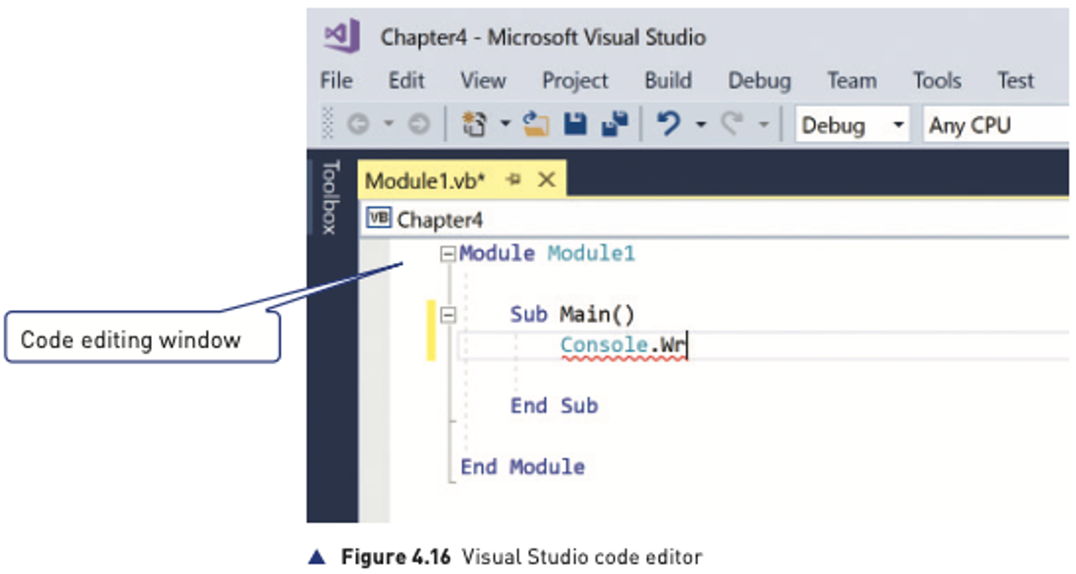The height and width of the screenshot is (574, 1076).
Task: Click the New Project toolbar icon
Action: [474, 124]
